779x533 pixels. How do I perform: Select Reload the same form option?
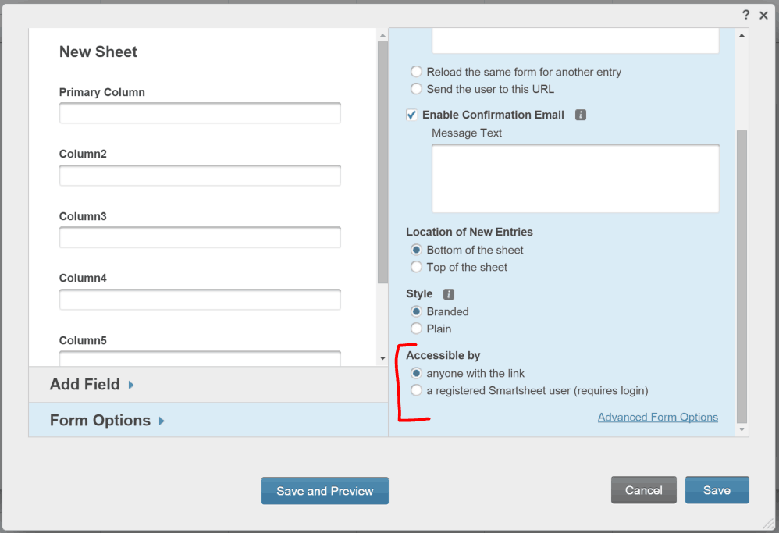[x=417, y=72]
